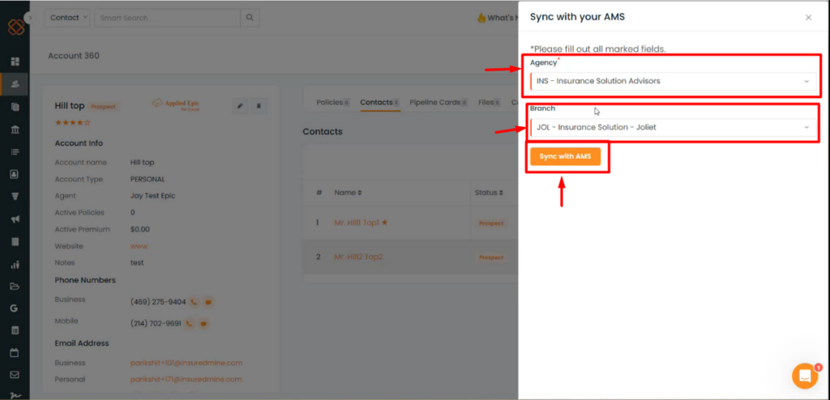Open the Branch dropdown

coord(673,127)
